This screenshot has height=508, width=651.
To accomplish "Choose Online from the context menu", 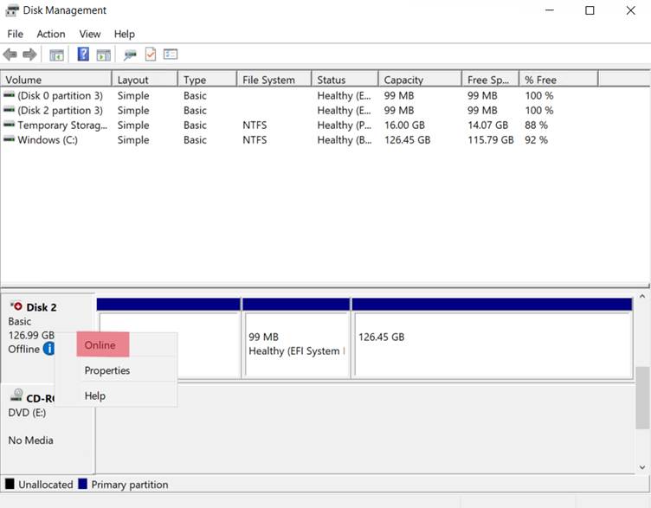I will (102, 344).
